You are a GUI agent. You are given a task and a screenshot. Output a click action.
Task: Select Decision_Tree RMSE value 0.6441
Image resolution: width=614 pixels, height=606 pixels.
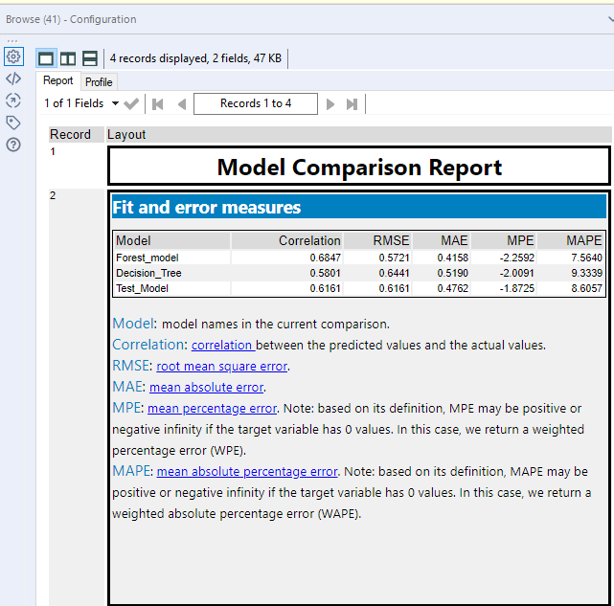click(394, 273)
